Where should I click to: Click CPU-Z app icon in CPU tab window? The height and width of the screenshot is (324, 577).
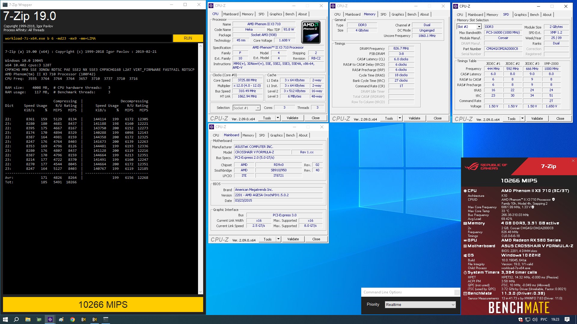point(211,6)
